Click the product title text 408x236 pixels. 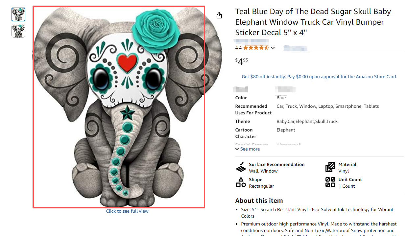point(313,22)
